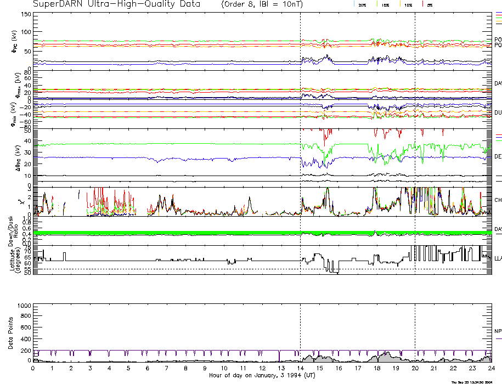Screen dimensions: 502x384
Task: Click the hour 6 tick label on x-axis
Action: point(148,369)
